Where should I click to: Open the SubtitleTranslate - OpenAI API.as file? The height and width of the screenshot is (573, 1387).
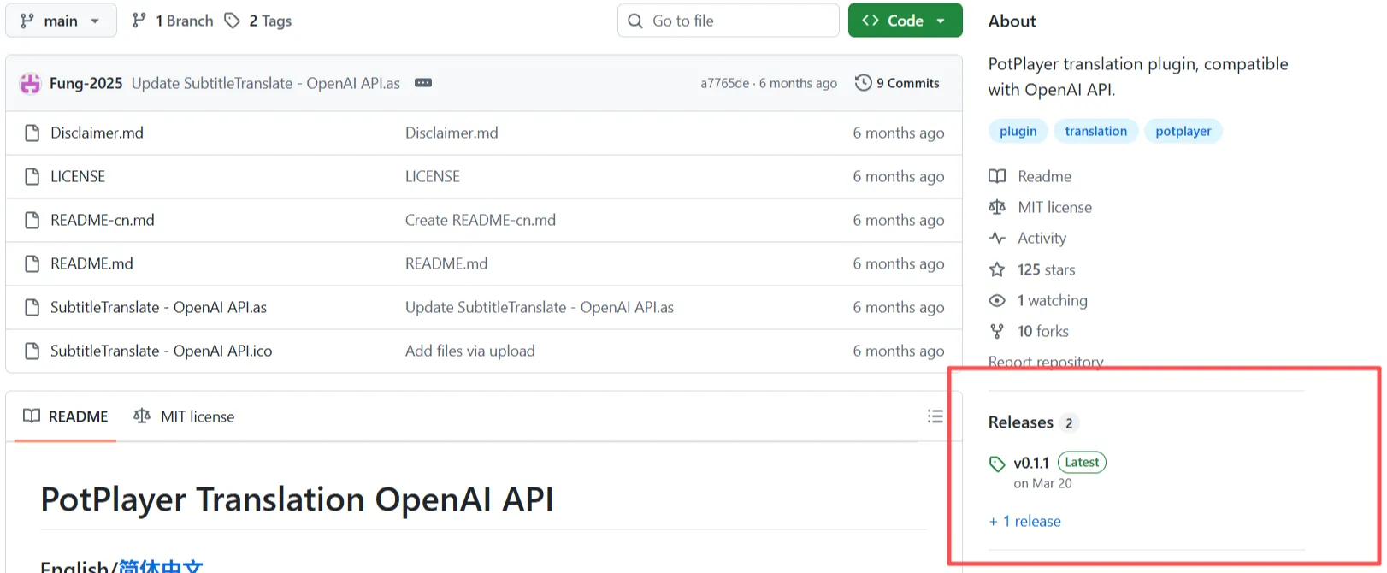[x=158, y=307]
